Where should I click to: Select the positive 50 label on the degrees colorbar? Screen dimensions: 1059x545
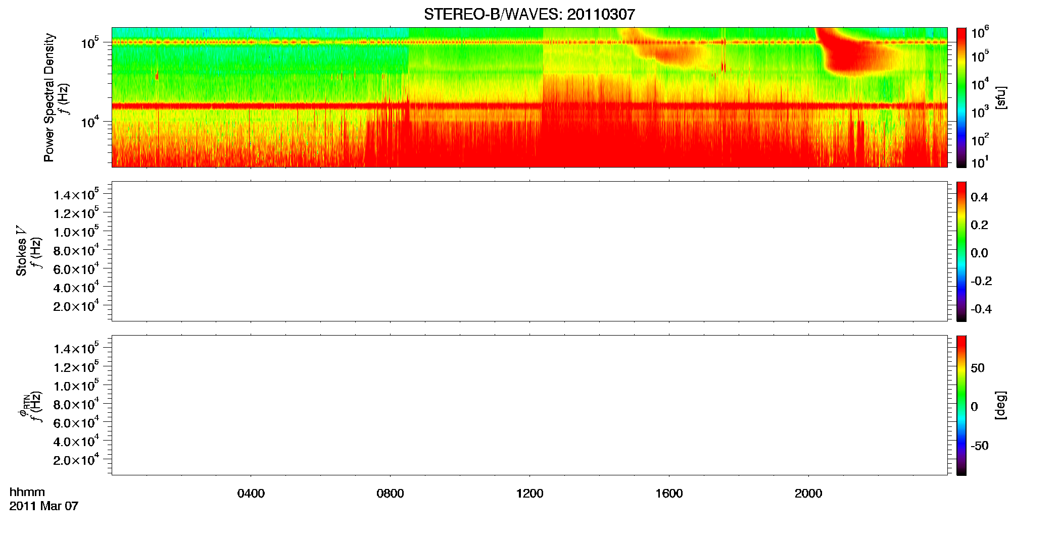(x=978, y=368)
